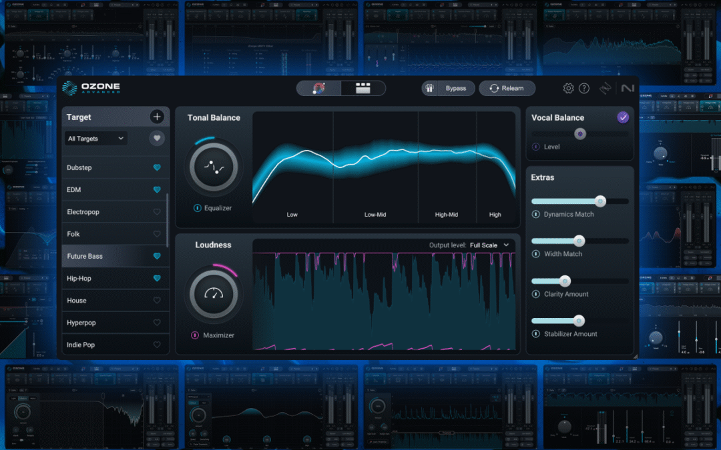Switch to the Master Assistant view
Image resolution: width=721 pixels, height=450 pixels.
318,88
